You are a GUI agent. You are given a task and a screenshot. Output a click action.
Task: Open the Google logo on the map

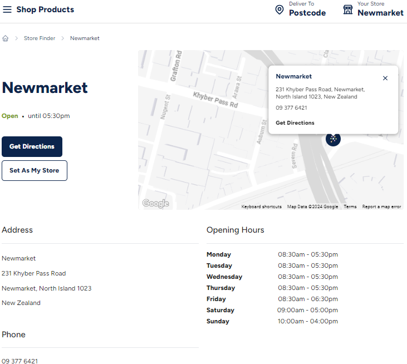coord(155,203)
